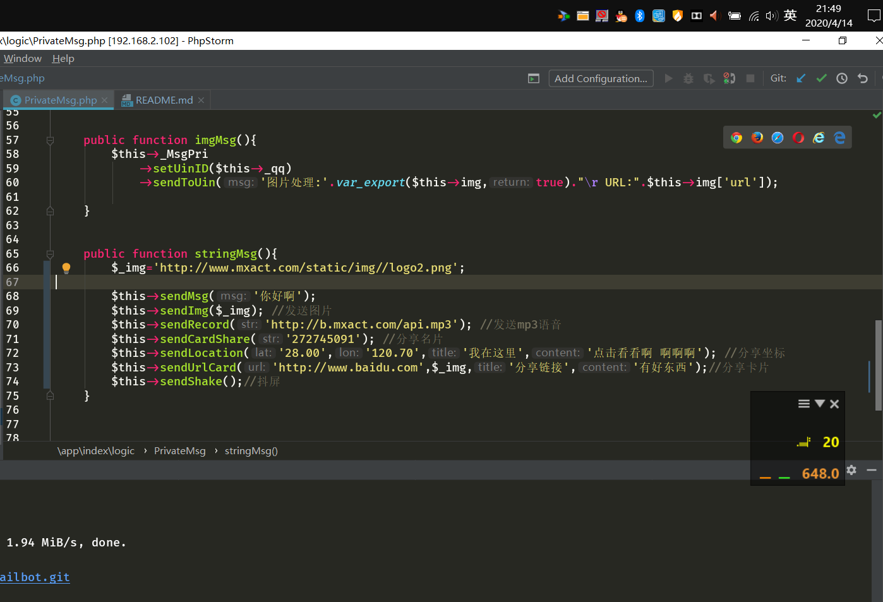Hide the terminal panel minimize icon

tap(872, 470)
